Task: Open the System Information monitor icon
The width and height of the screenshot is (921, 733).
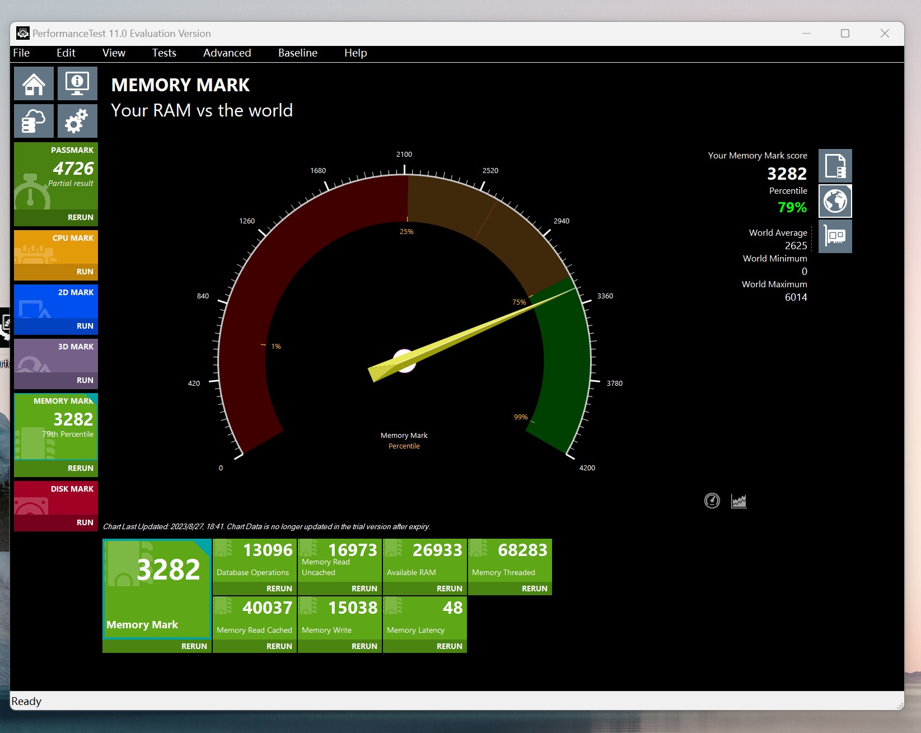Action: point(77,84)
